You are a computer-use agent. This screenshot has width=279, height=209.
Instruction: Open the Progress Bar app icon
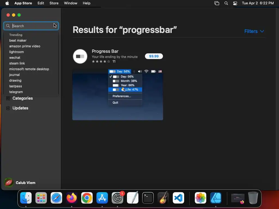80,56
